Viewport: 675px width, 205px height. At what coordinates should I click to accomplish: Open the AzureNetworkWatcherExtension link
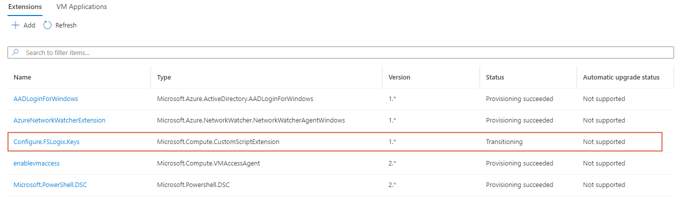click(59, 120)
